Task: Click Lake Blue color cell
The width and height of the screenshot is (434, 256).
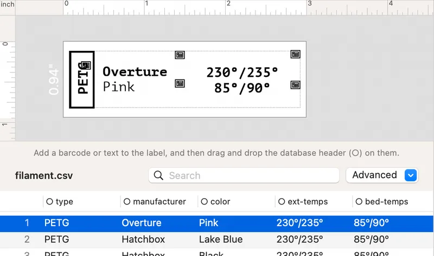Action: pos(221,239)
